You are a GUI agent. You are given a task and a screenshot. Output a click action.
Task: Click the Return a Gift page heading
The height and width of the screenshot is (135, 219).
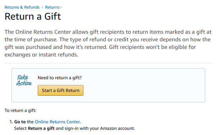[33, 17]
